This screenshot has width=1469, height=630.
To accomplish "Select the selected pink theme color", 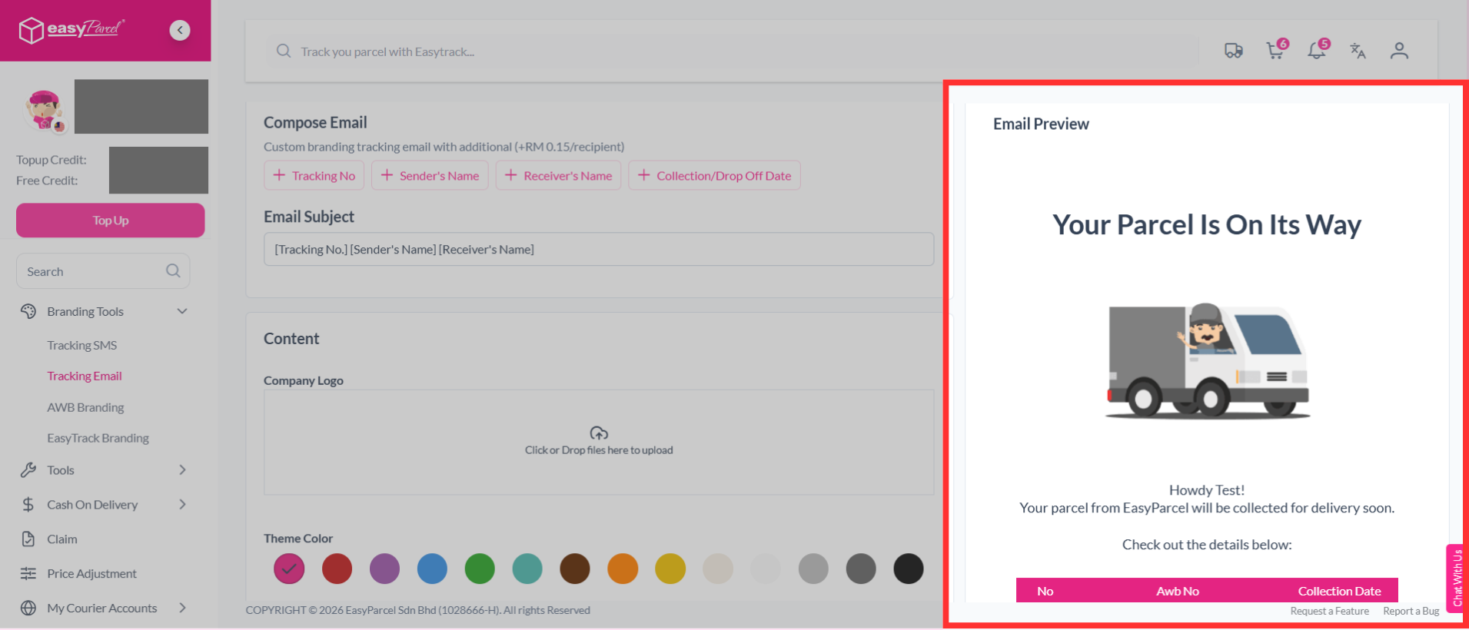I will [x=289, y=569].
